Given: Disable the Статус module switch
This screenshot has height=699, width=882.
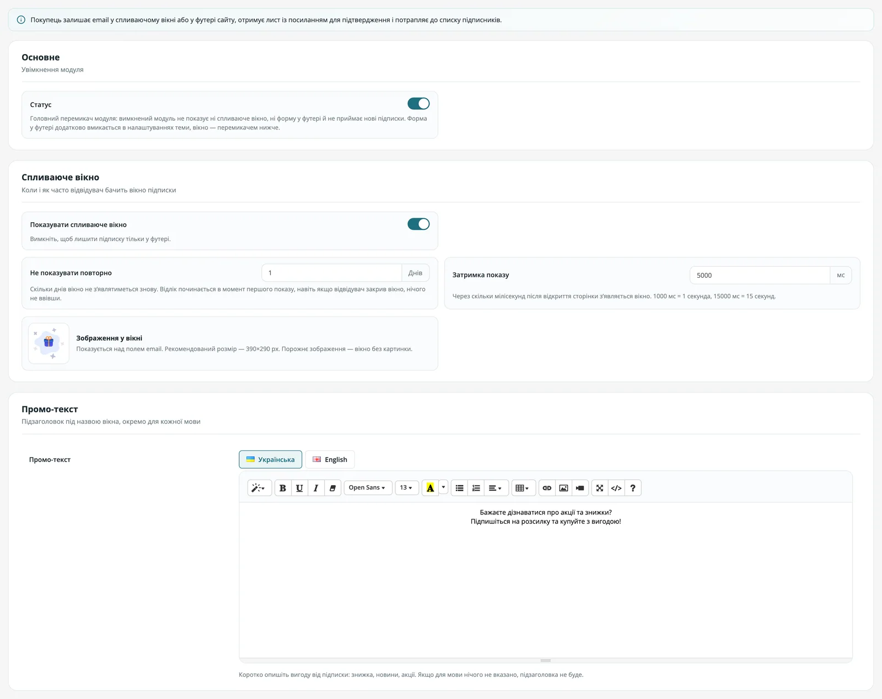Looking at the screenshot, I should pos(418,104).
